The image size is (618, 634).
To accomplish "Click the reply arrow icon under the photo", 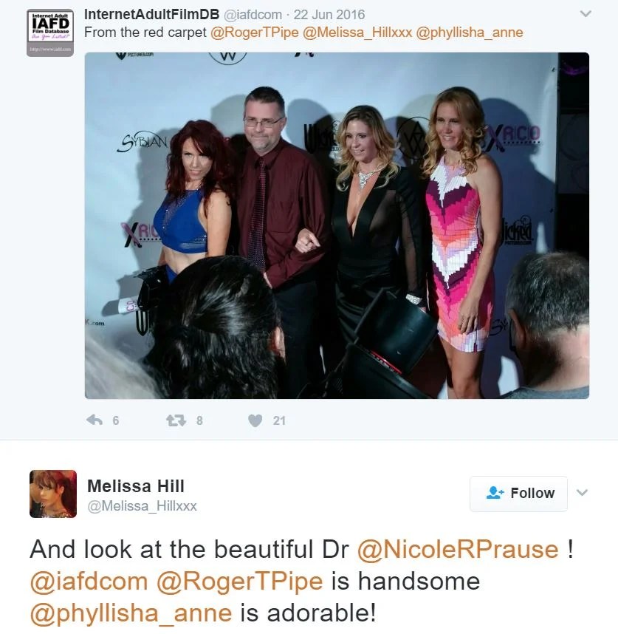I will click(94, 420).
